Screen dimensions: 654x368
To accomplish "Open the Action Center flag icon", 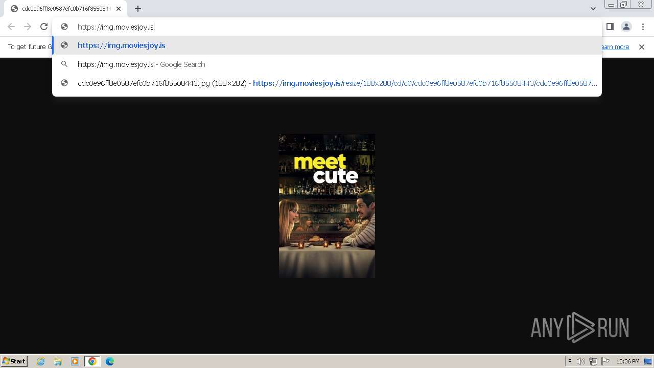I will (605, 361).
